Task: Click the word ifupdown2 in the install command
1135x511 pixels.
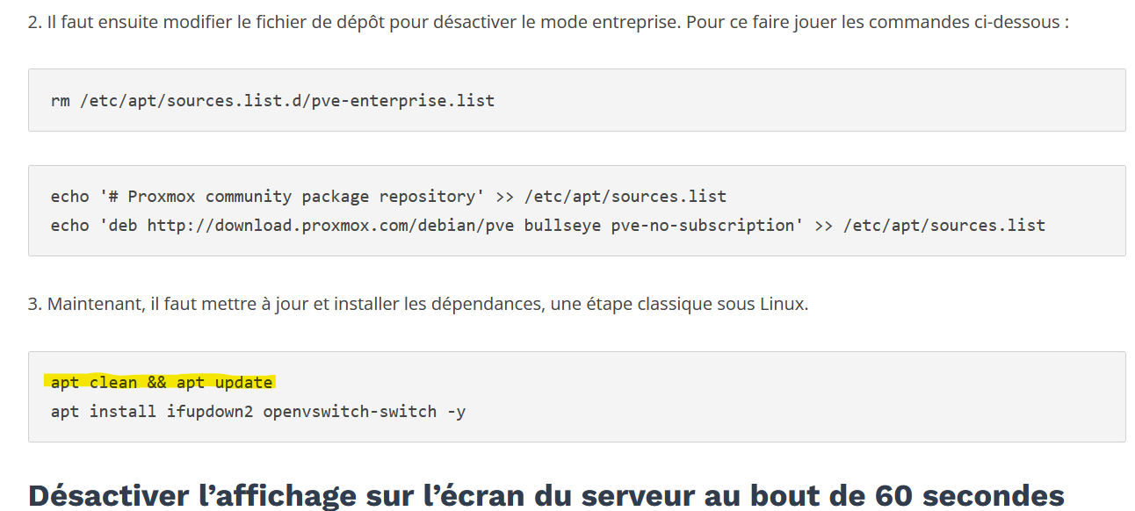Action: (x=210, y=411)
